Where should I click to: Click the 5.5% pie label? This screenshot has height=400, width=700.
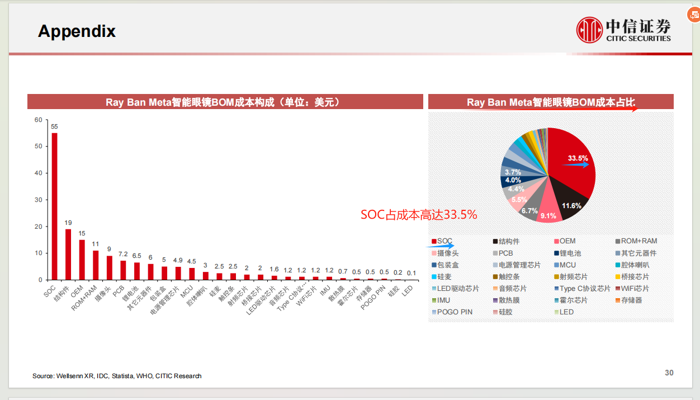click(x=519, y=200)
